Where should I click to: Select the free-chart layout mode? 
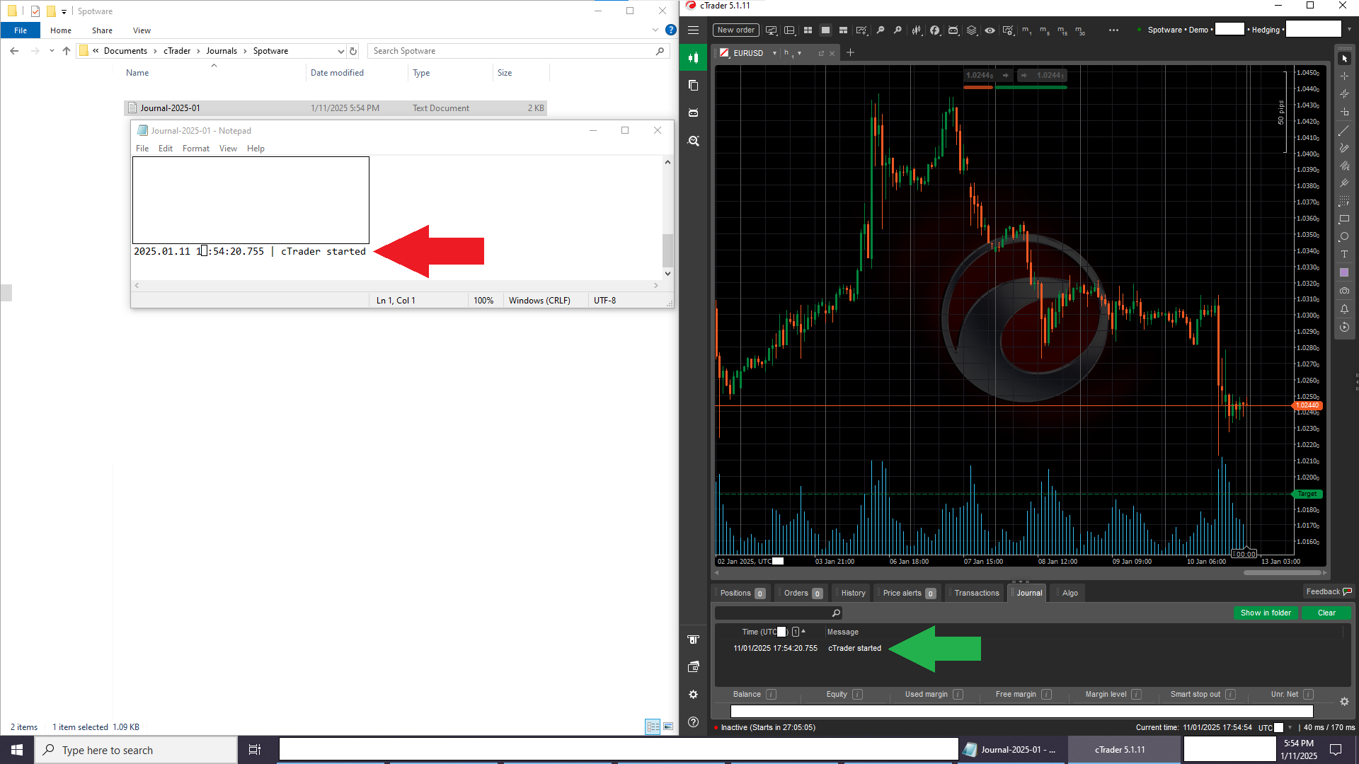click(843, 30)
